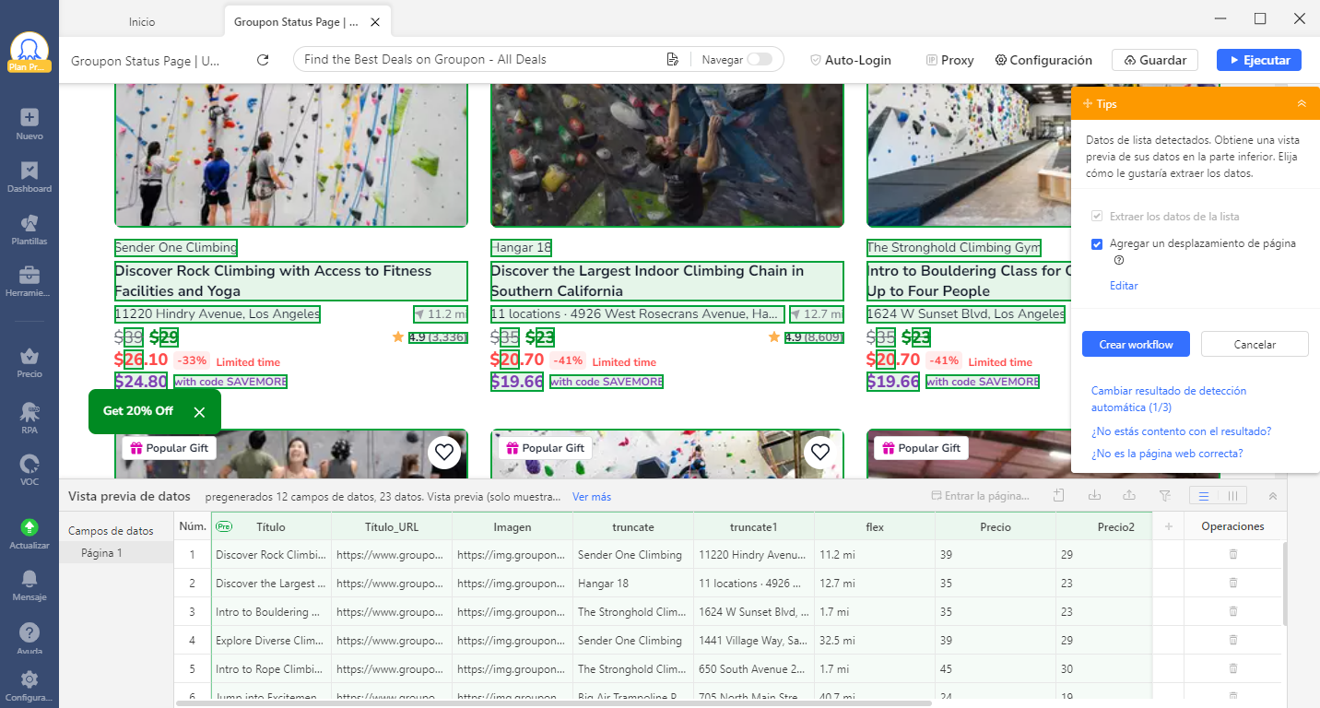Click the Guardar button

[1155, 60]
